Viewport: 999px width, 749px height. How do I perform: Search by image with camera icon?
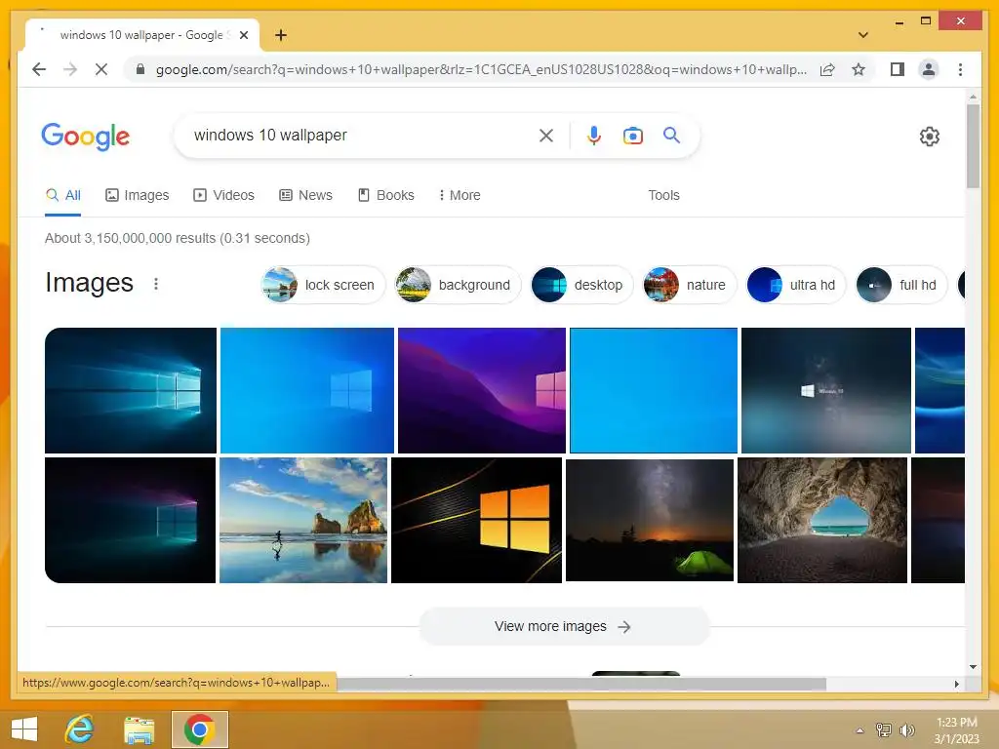[632, 136]
